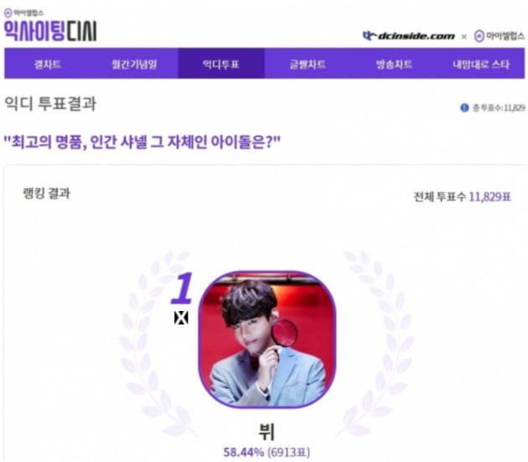Click the winner name 뷔
The height and width of the screenshot is (462, 528).
click(267, 432)
